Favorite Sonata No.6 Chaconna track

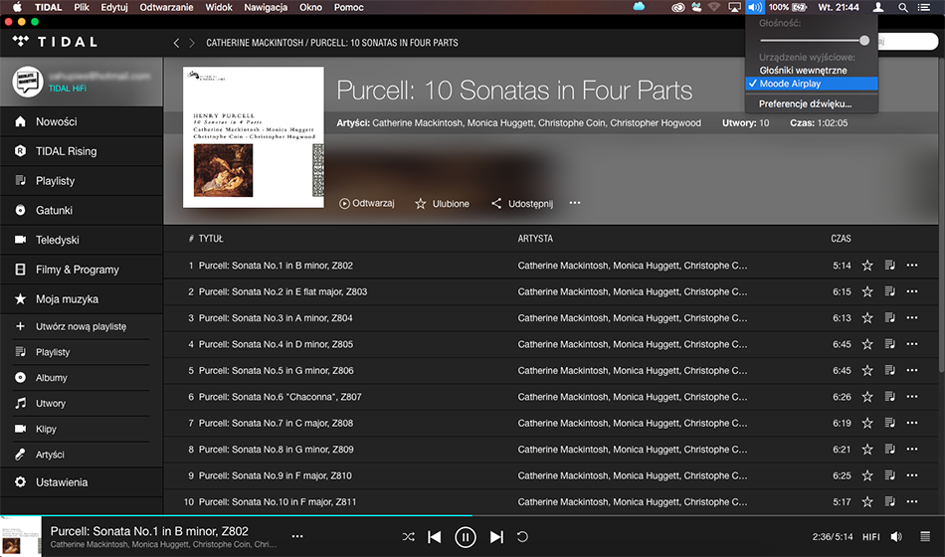867,397
